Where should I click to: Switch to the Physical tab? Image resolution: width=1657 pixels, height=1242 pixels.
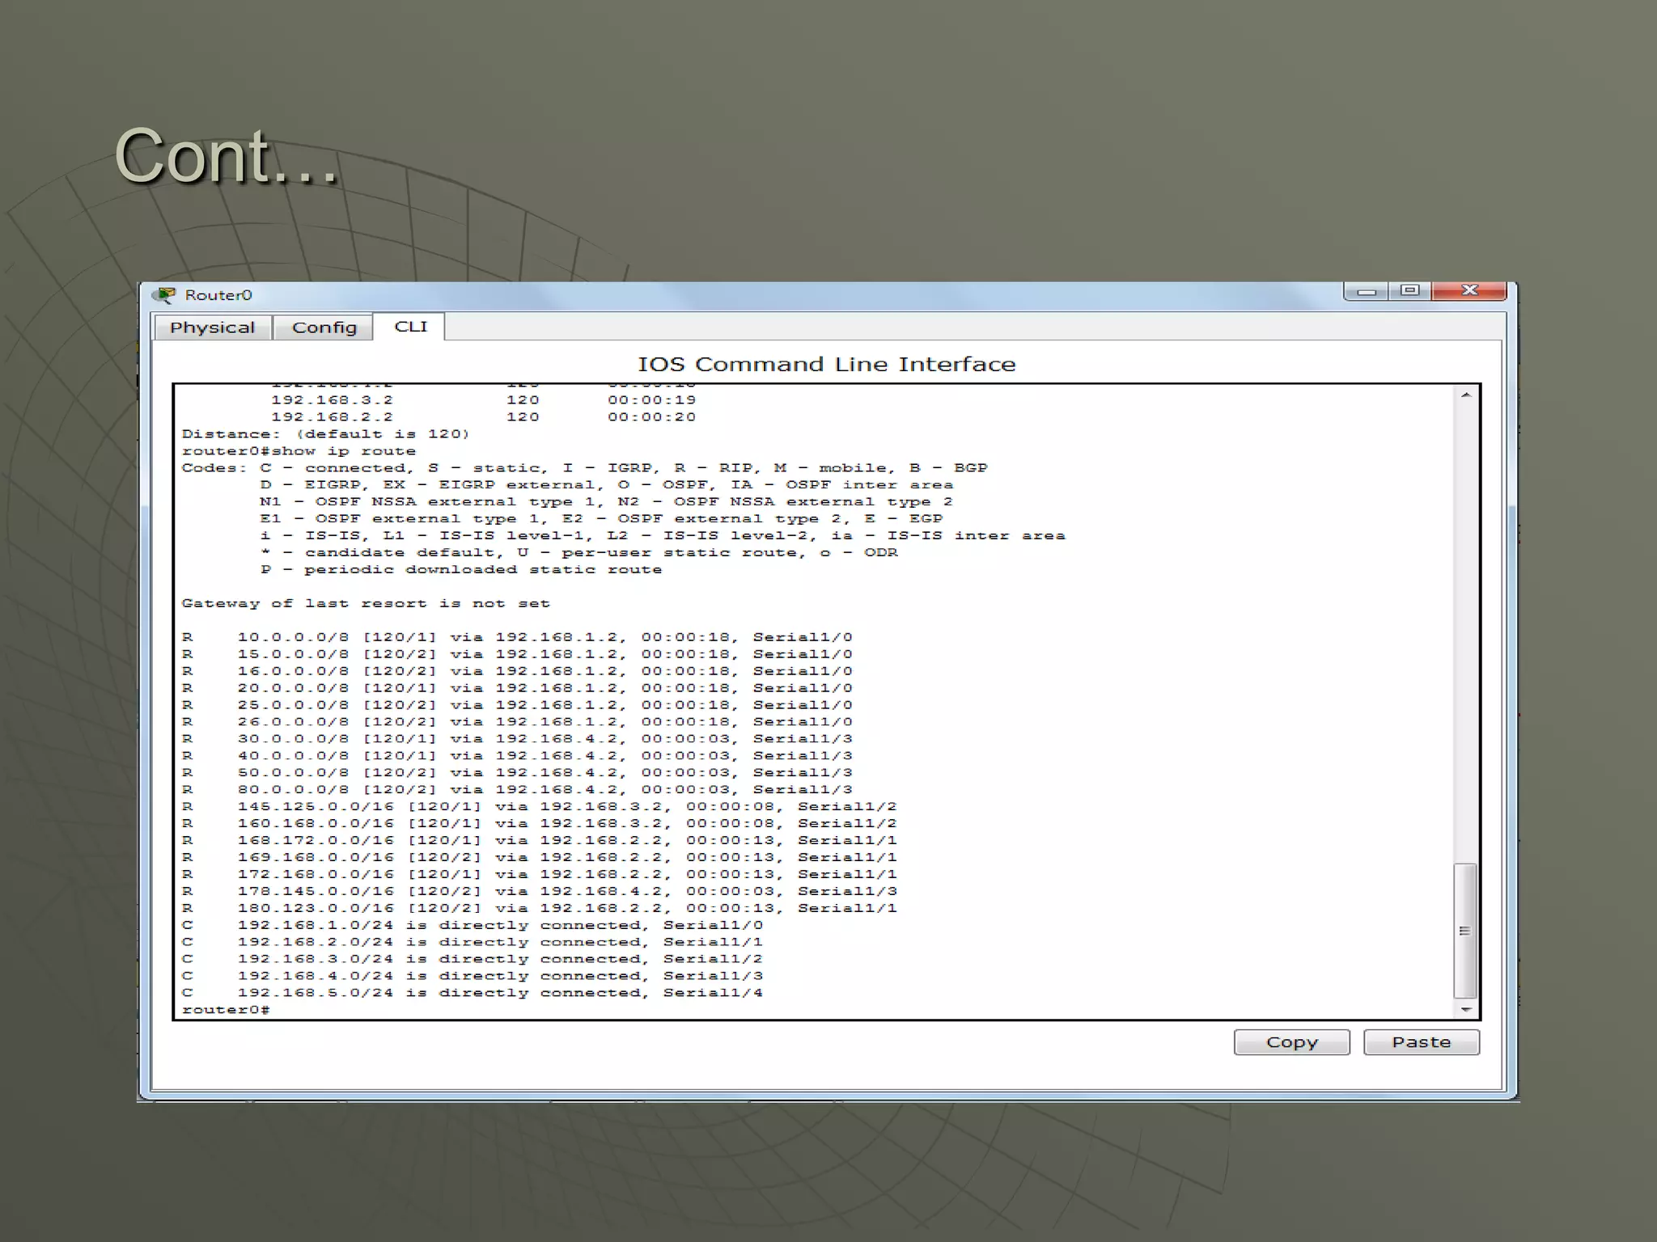click(212, 327)
